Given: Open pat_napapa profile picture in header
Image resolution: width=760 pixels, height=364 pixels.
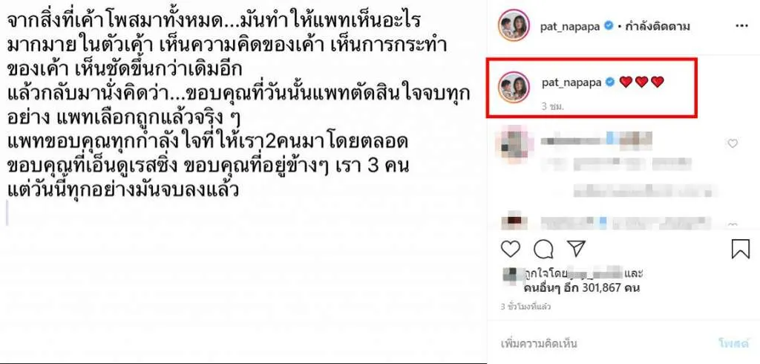Looking at the screenshot, I should [x=514, y=26].
